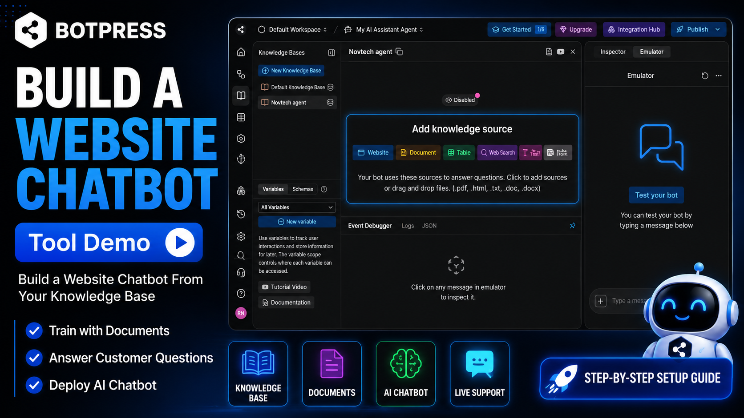
Task: Open the Documentation link
Action: pyautogui.click(x=286, y=303)
